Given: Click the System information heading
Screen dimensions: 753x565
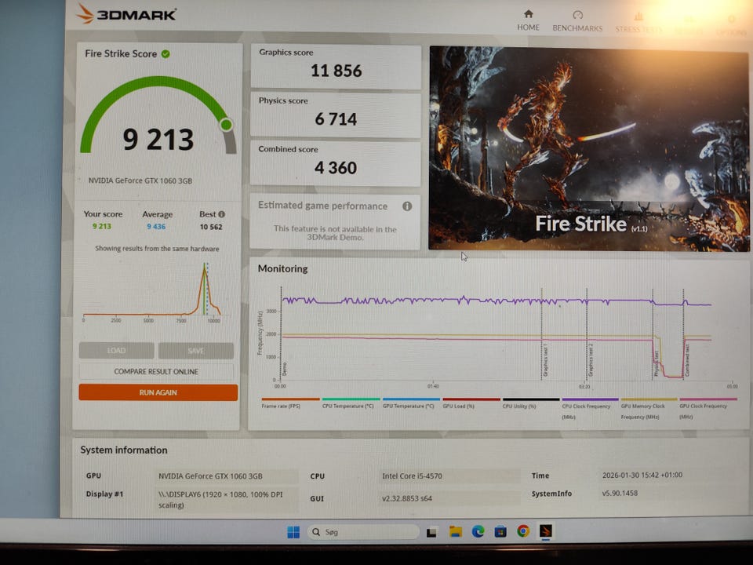Looking at the screenshot, I should pyautogui.click(x=124, y=450).
